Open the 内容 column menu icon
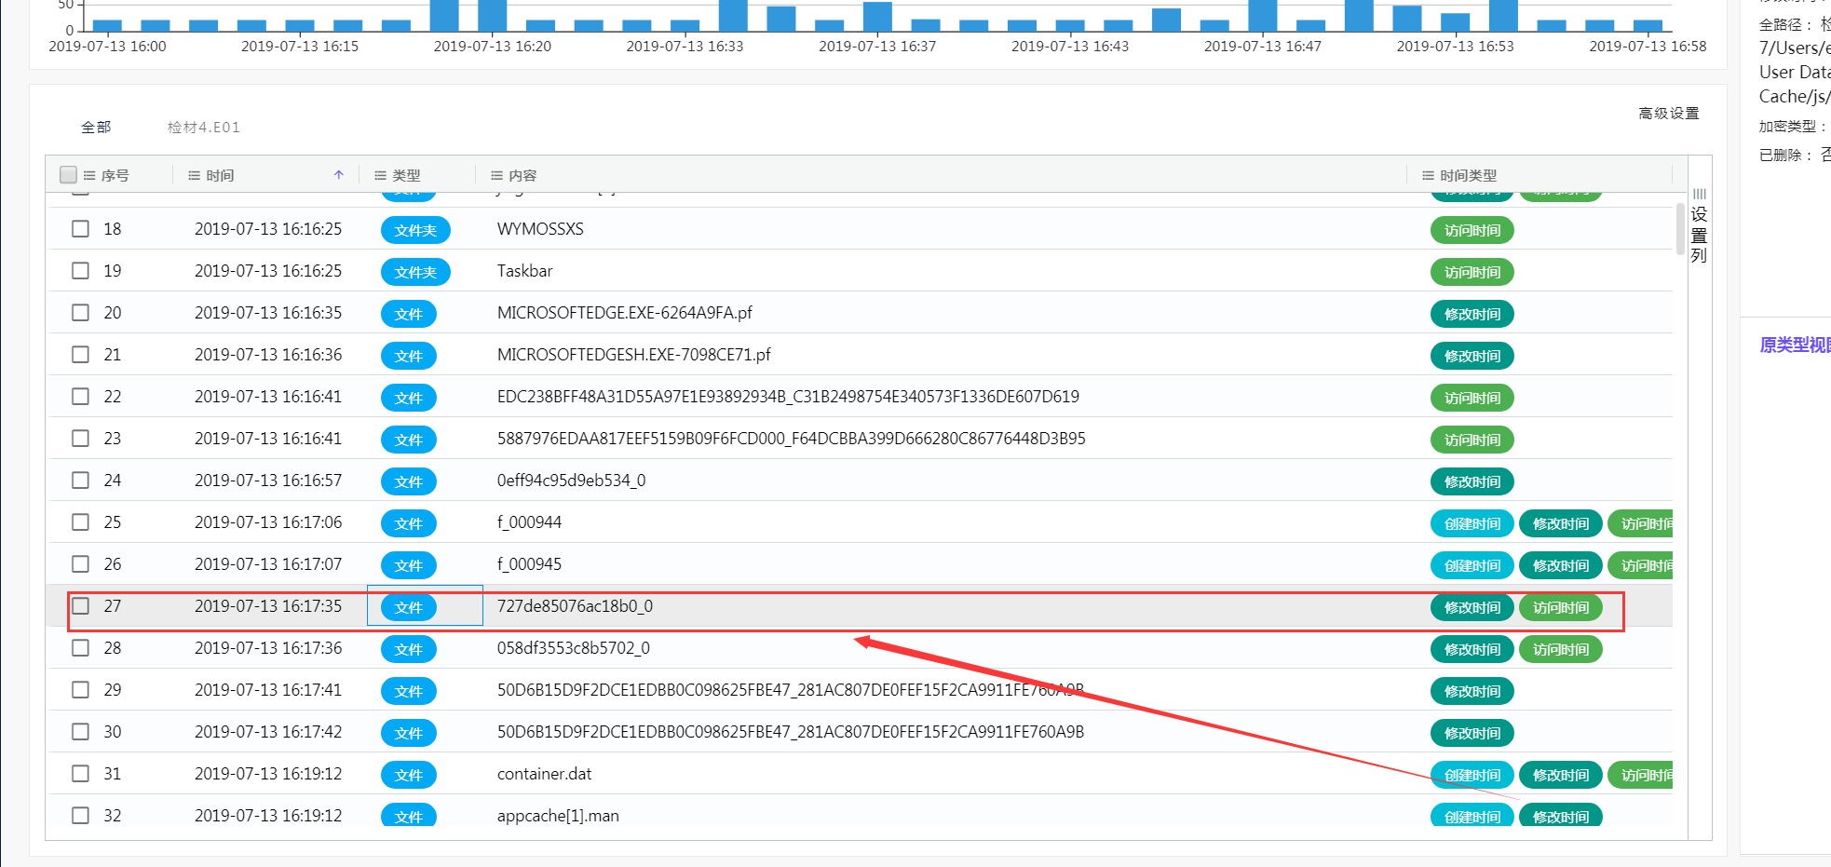Image resolution: width=1831 pixels, height=867 pixels. [496, 175]
